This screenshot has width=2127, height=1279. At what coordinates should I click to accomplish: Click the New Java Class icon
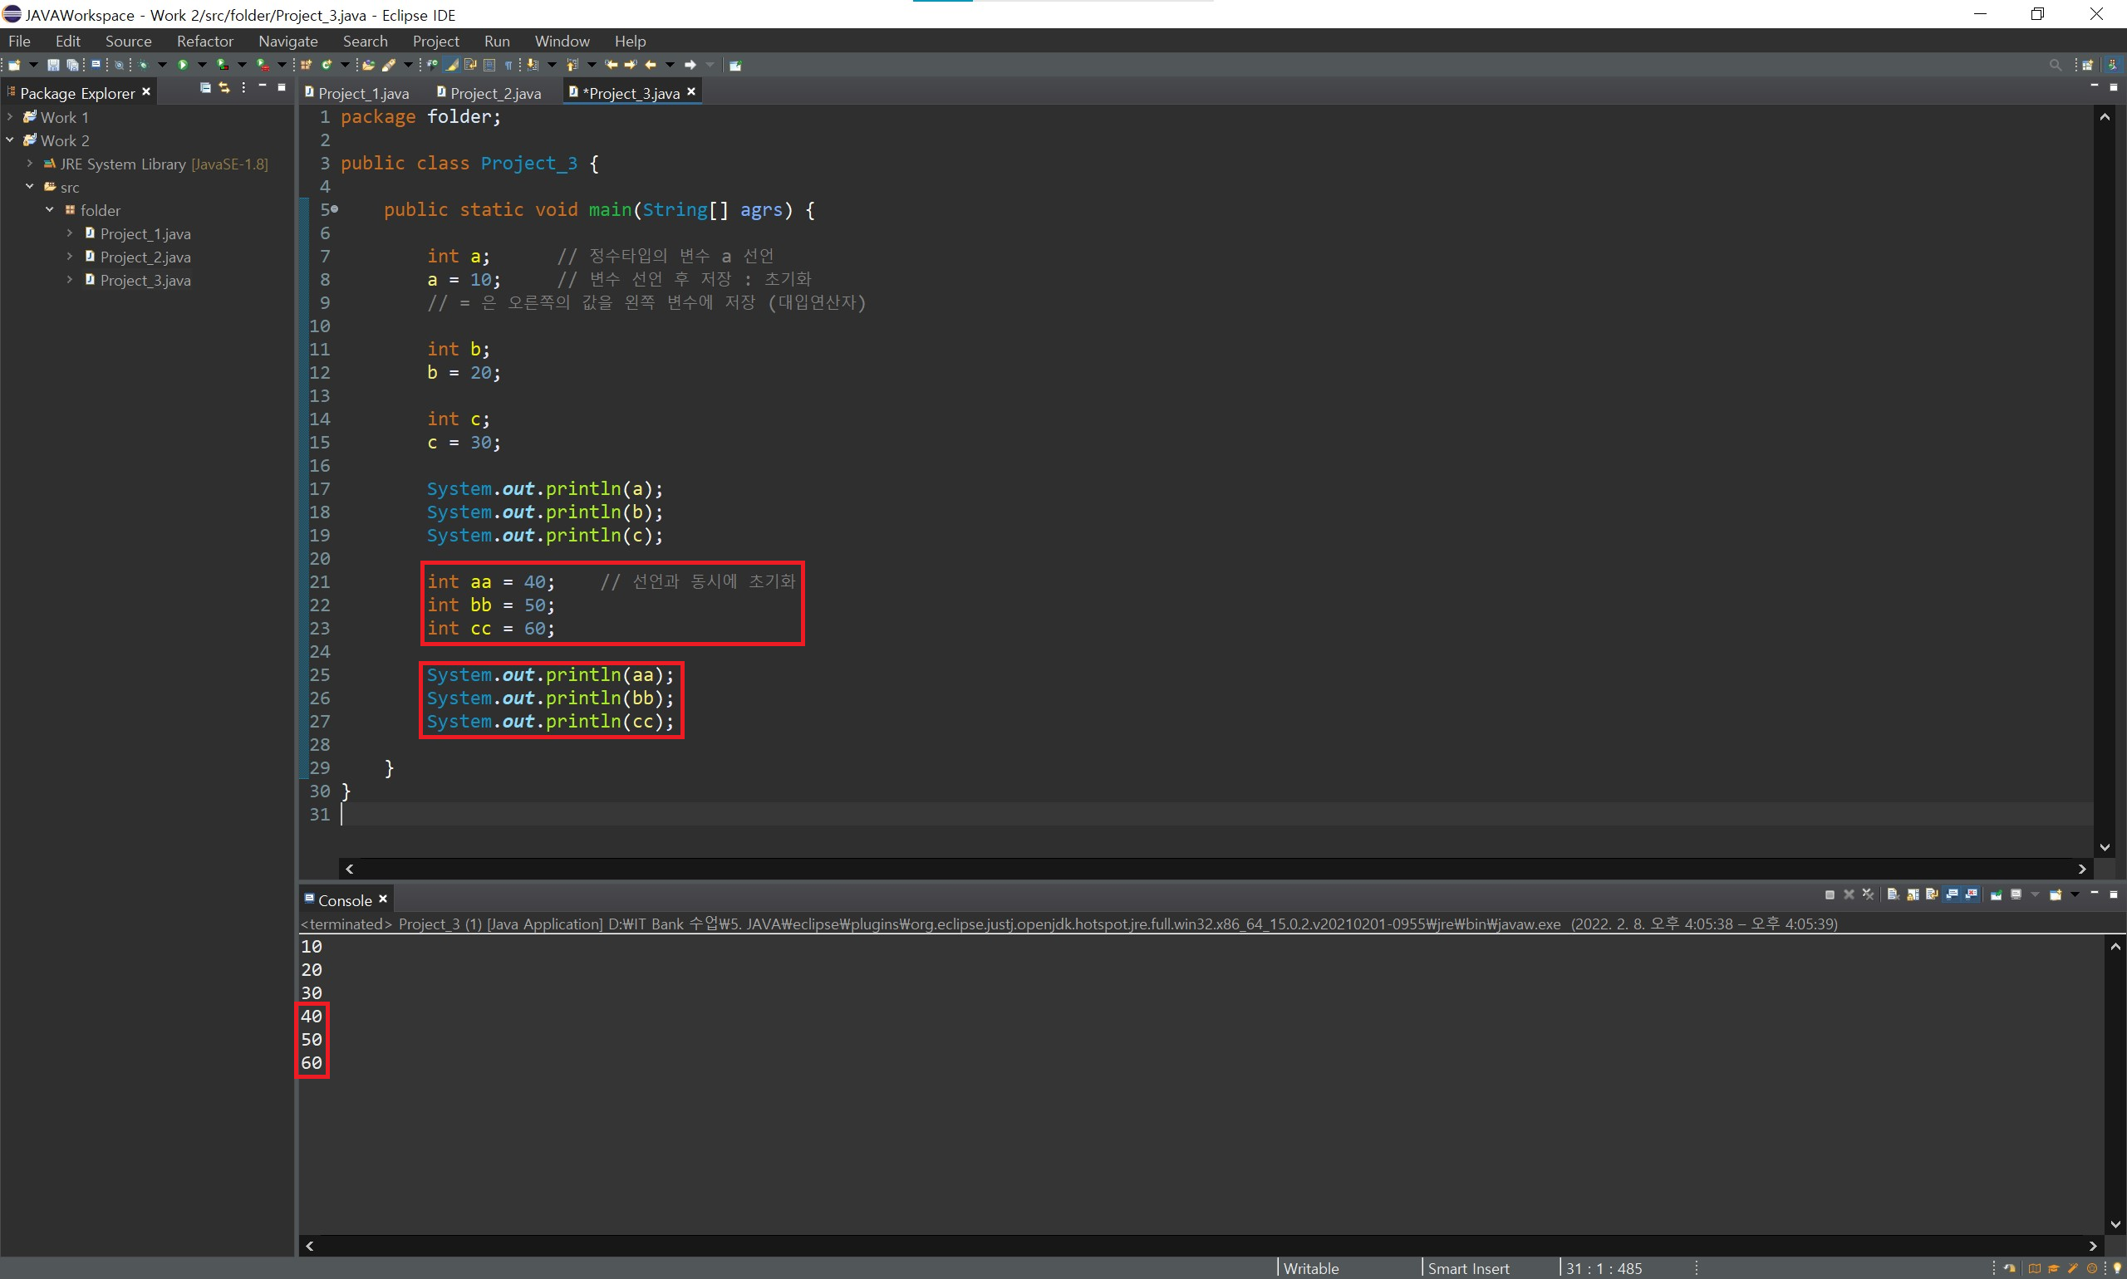pos(327,65)
